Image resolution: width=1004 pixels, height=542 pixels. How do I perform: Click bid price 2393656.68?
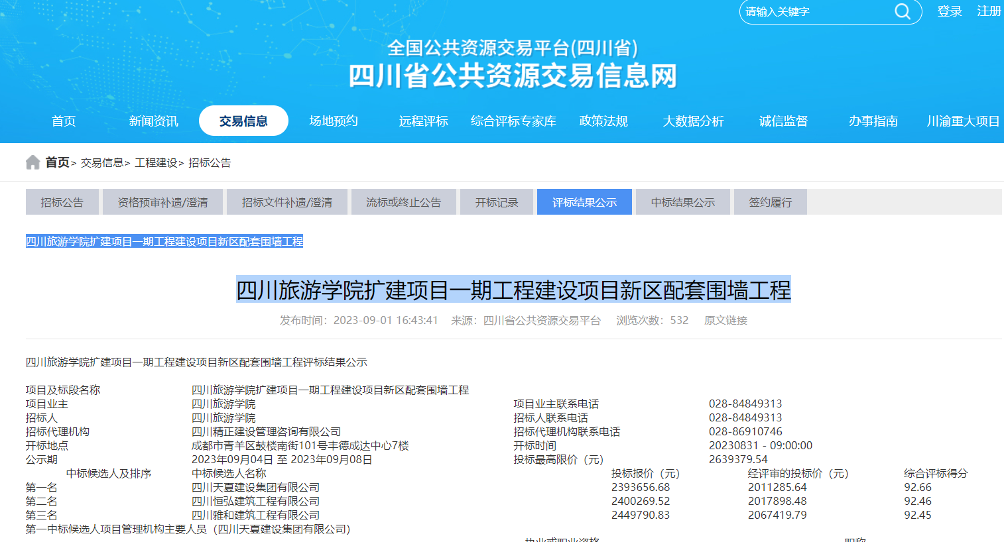tap(641, 488)
